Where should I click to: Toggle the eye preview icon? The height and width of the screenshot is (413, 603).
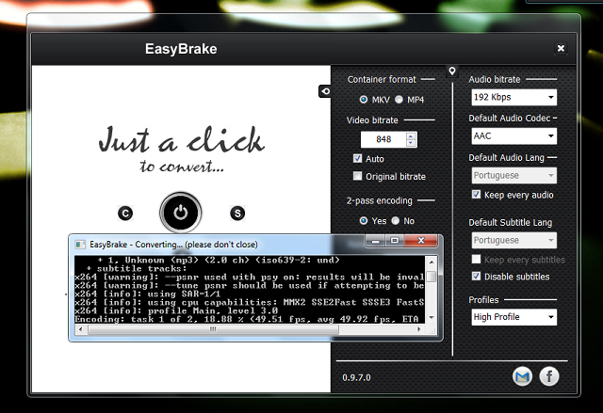[x=325, y=91]
